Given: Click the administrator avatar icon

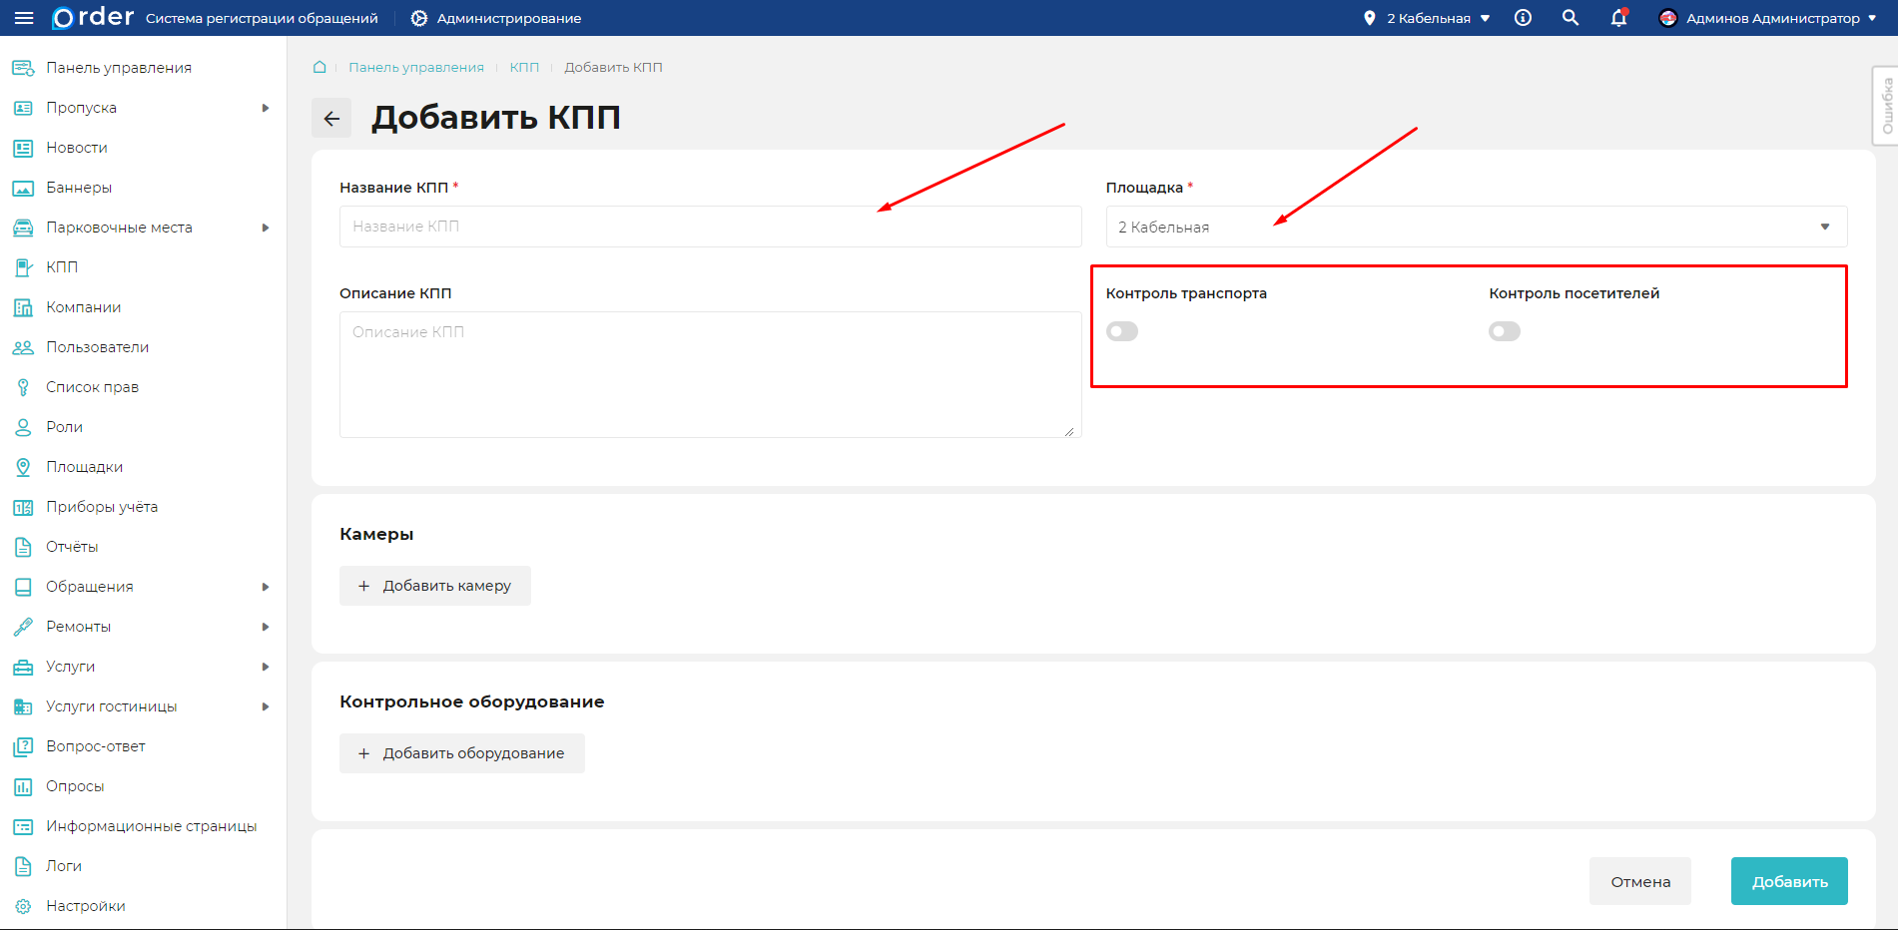Looking at the screenshot, I should click(x=1667, y=18).
